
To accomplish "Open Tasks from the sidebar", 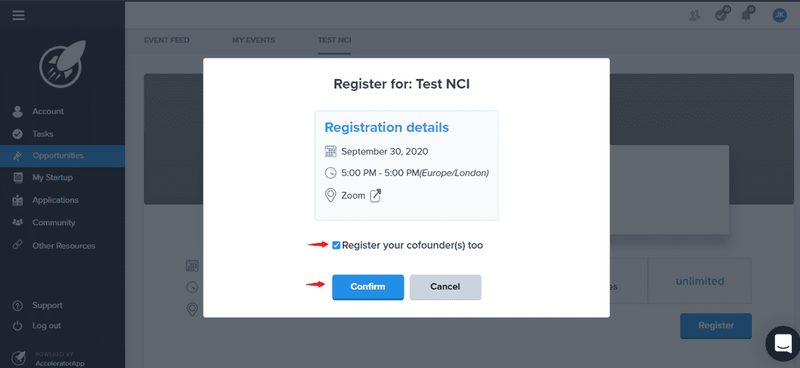I will pos(43,134).
